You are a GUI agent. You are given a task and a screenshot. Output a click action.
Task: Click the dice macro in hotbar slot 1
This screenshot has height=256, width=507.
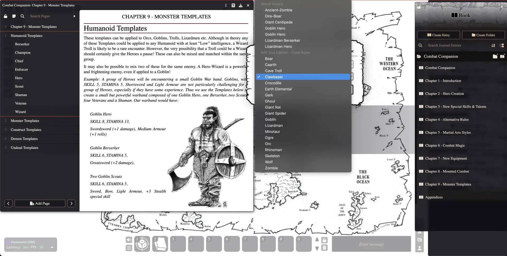click(x=142, y=244)
